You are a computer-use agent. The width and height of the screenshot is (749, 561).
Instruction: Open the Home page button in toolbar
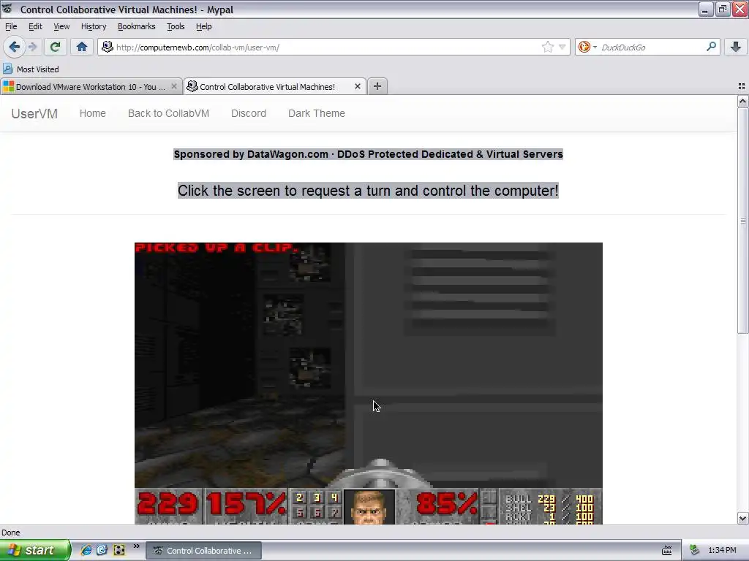tap(82, 47)
